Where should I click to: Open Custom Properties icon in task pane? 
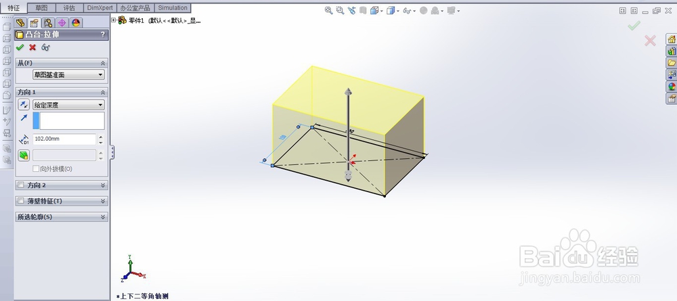[x=672, y=99]
